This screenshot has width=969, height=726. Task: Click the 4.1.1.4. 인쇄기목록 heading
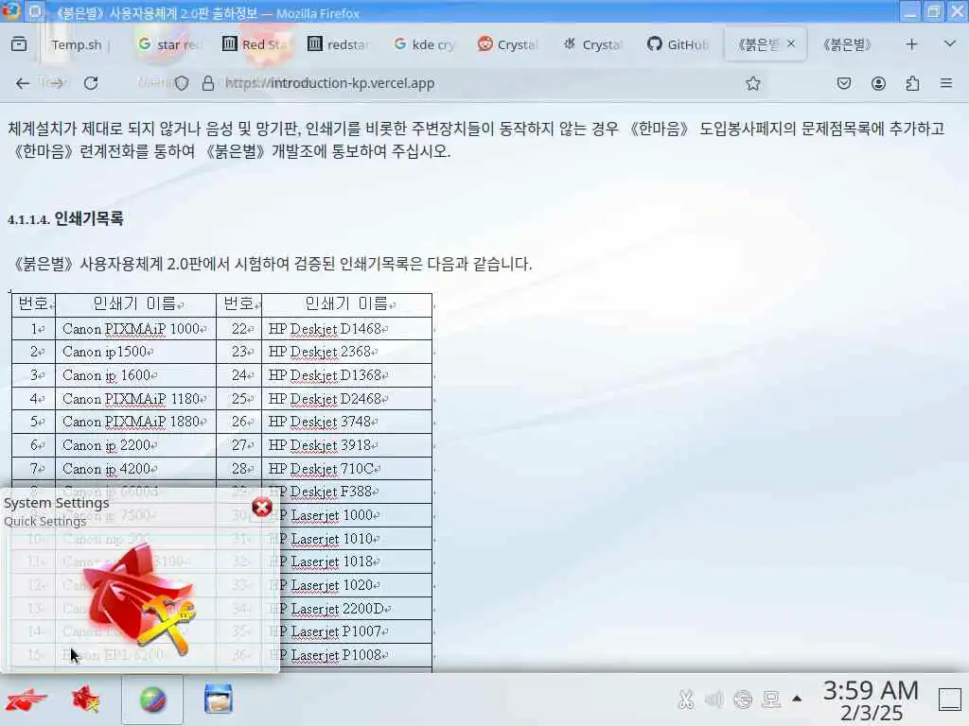(65, 219)
